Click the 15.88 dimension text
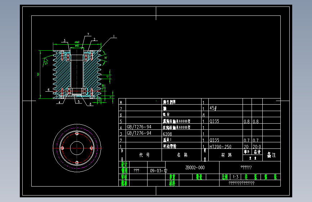The image size is (312, 202). [103, 87]
